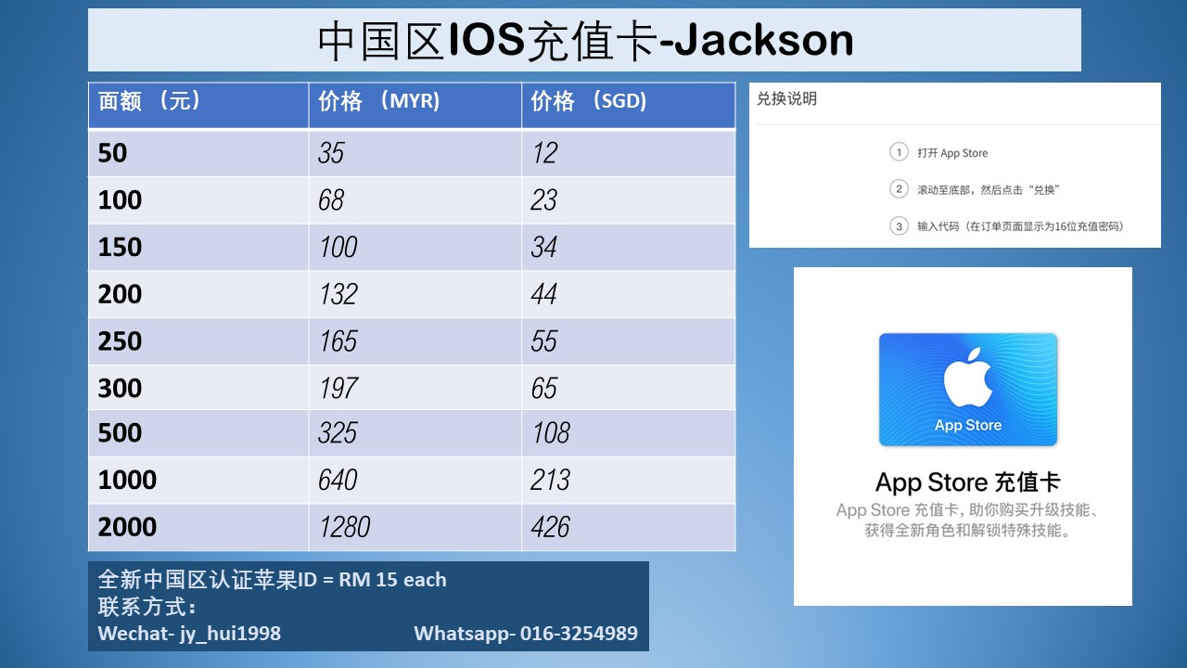Click the gray description starting "App Store 充值卡, 助你购买"
Viewport: 1187px width, 668px height.
point(967,520)
